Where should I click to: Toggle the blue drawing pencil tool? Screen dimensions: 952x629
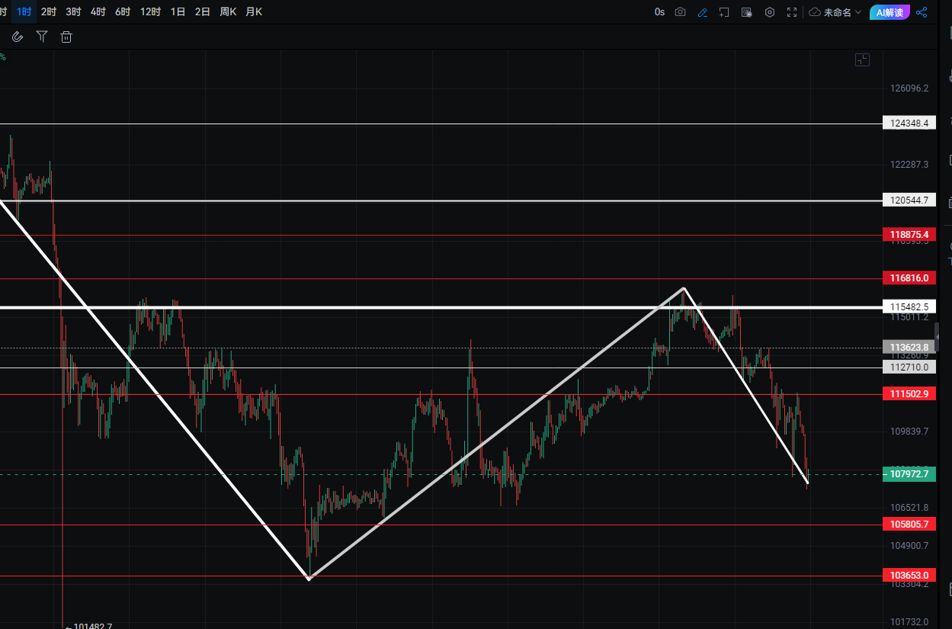tap(702, 12)
